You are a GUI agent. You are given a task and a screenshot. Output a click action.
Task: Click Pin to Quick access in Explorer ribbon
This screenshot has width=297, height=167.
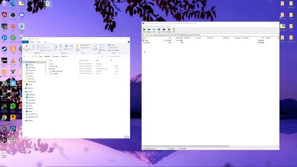click(x=27, y=48)
